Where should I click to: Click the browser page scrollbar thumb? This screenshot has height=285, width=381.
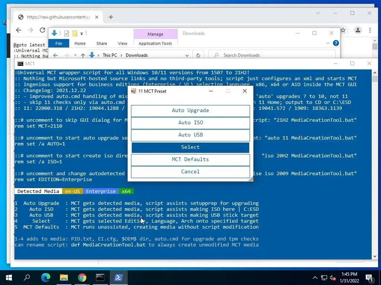(x=375, y=46)
